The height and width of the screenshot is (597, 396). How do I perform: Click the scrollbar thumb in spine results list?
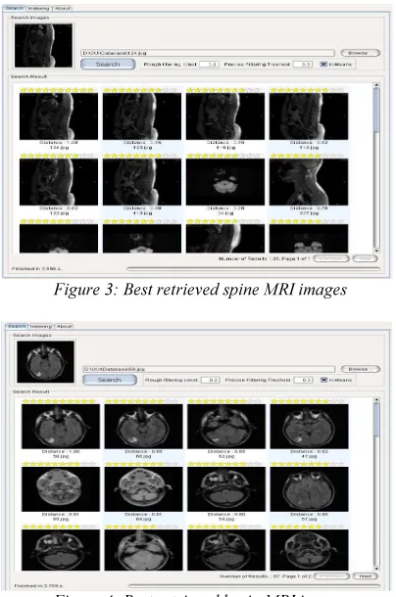(376, 110)
